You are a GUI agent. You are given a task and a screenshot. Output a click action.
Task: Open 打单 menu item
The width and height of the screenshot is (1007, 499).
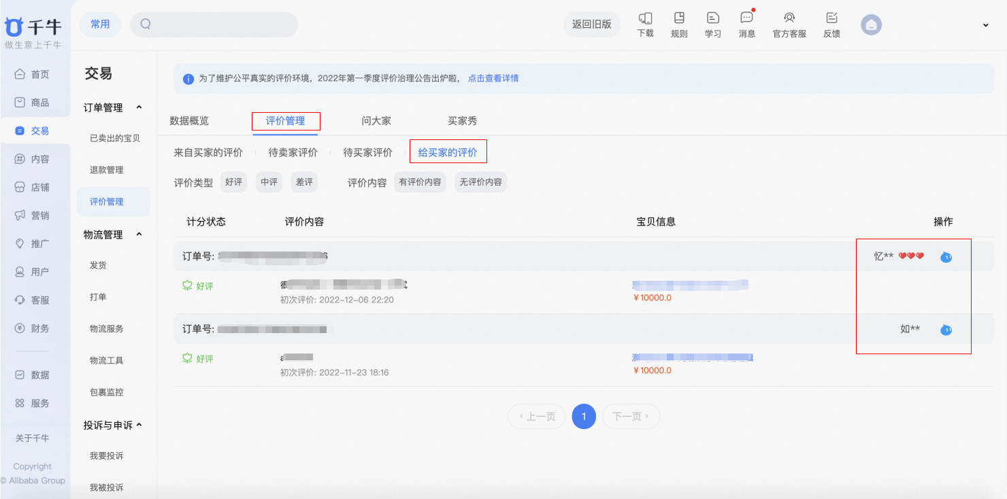[98, 297]
